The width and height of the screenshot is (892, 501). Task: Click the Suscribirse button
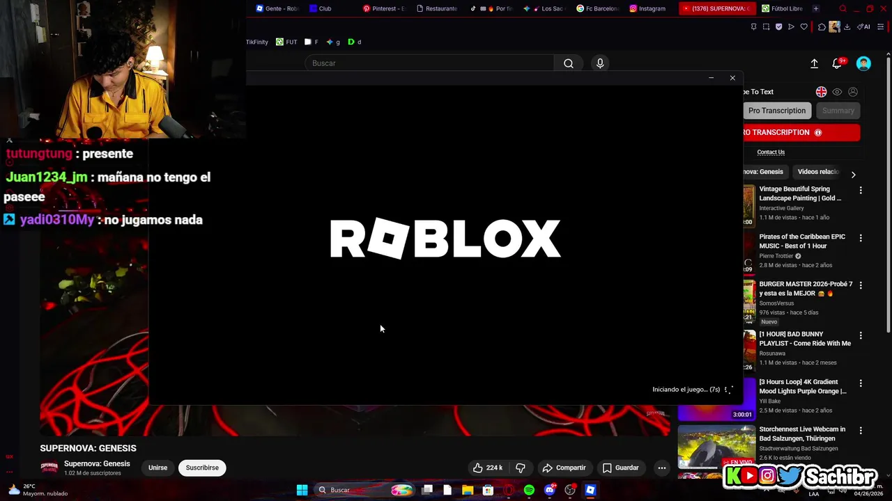pyautogui.click(x=202, y=468)
